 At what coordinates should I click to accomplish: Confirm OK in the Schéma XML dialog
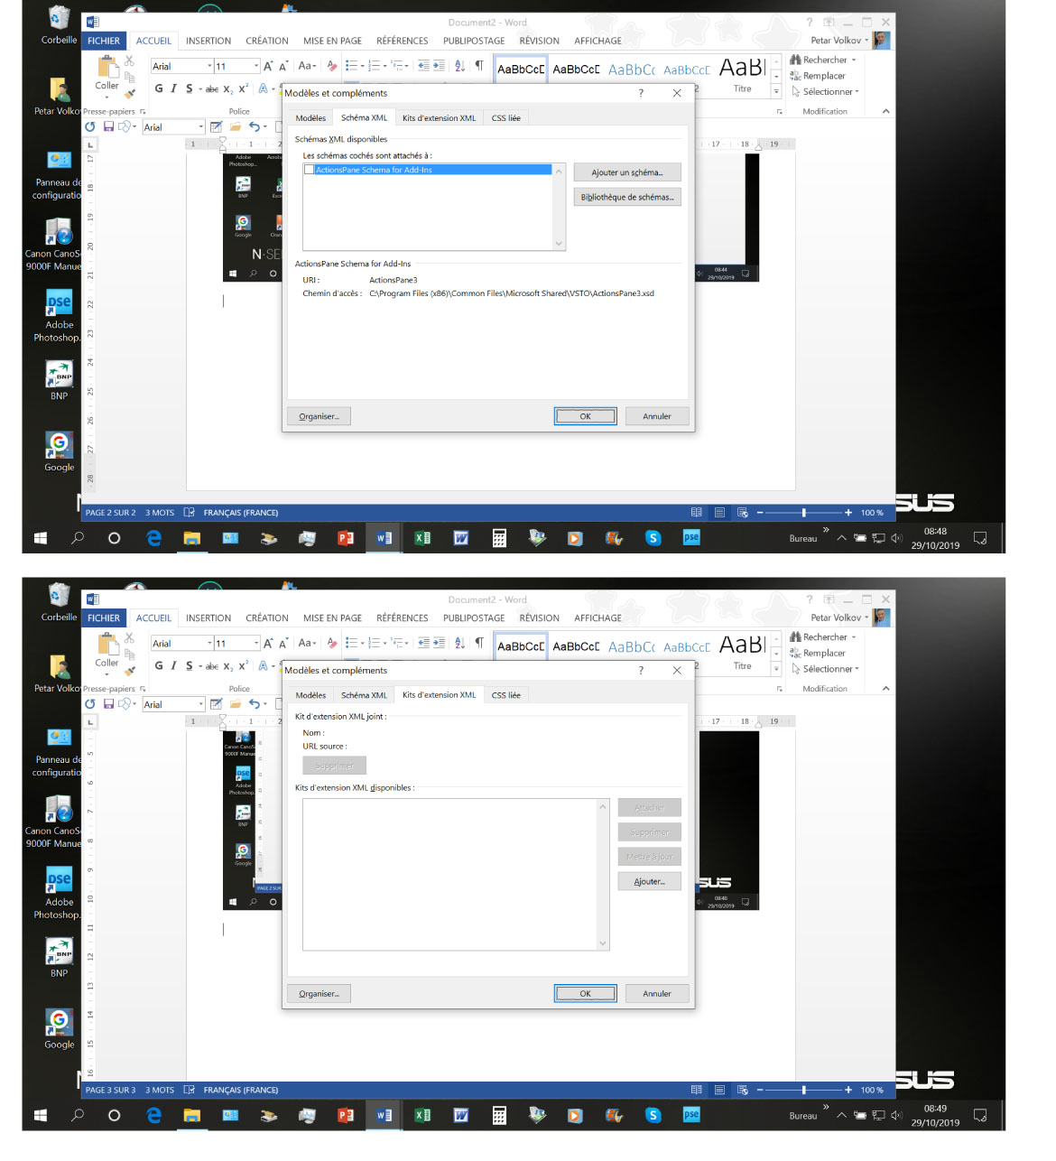(x=585, y=416)
